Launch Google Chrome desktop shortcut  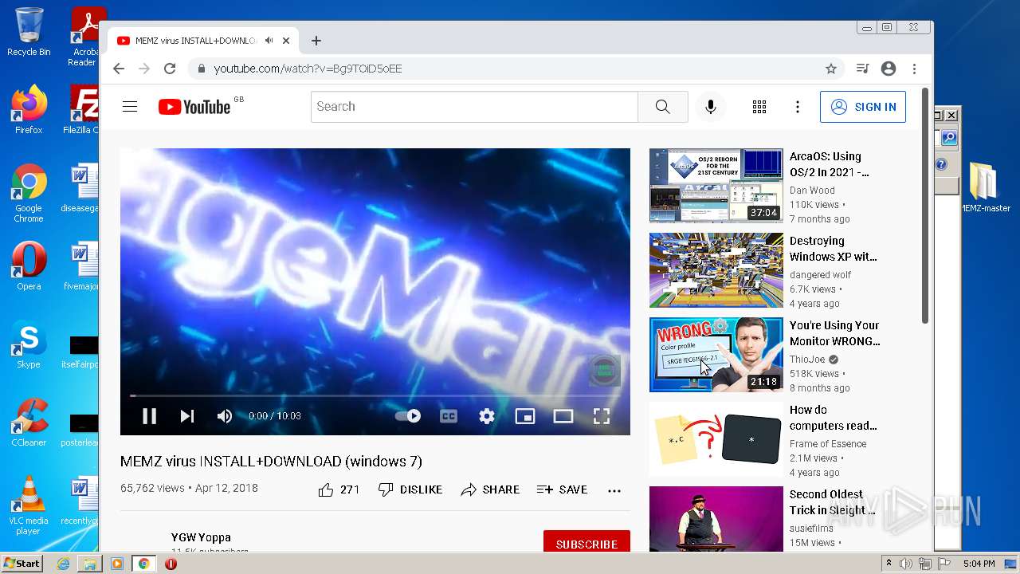coord(29,193)
